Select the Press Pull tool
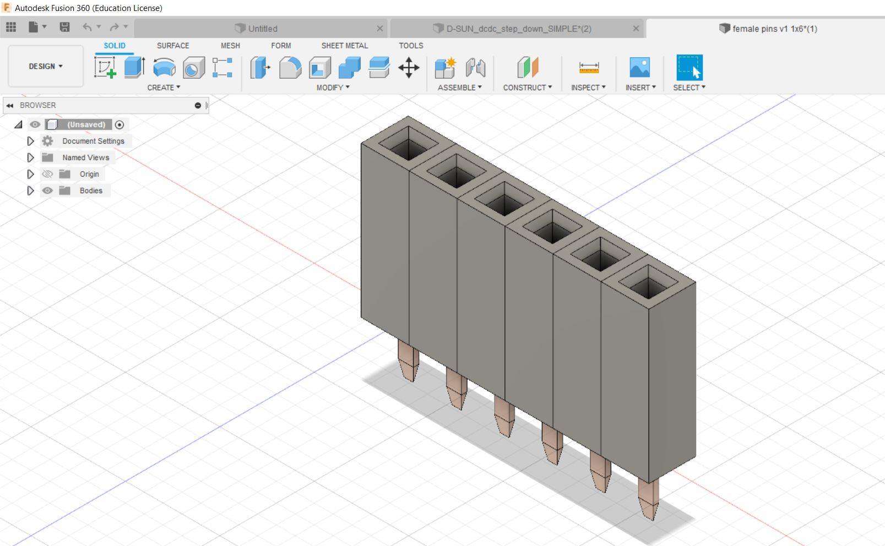The height and width of the screenshot is (546, 885). (260, 68)
